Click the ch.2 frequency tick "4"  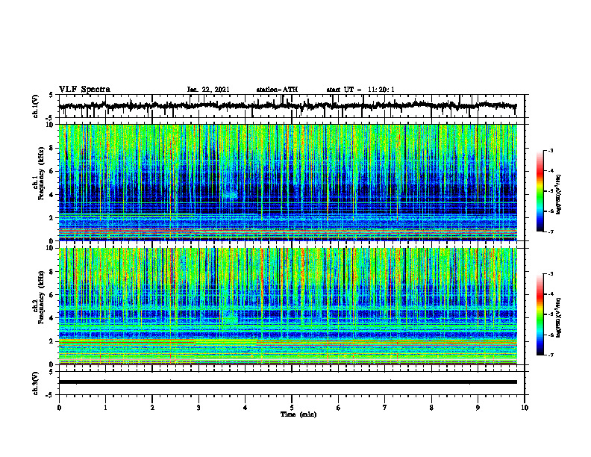[52, 318]
